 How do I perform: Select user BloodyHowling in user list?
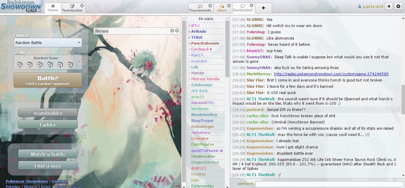206,115
